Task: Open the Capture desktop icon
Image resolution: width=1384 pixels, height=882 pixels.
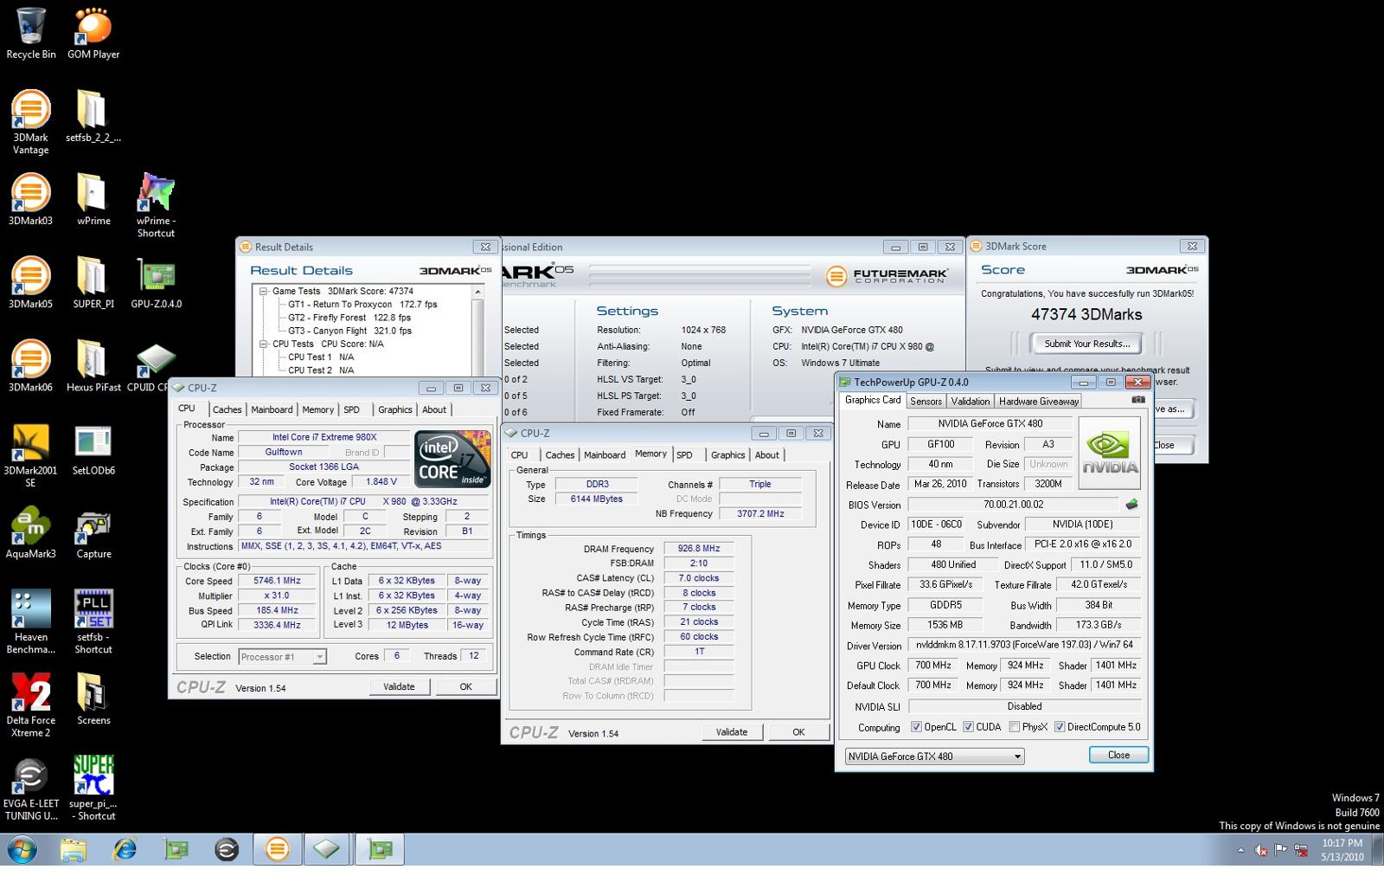Action: [x=93, y=532]
